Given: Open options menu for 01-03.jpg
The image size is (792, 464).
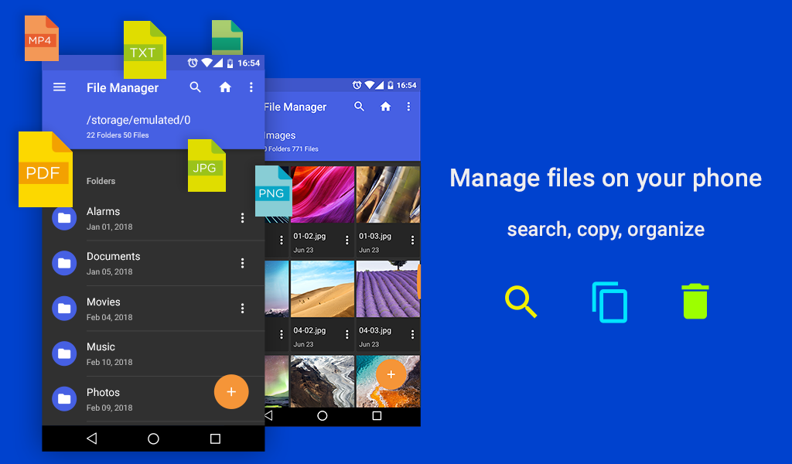Looking at the screenshot, I should point(412,241).
